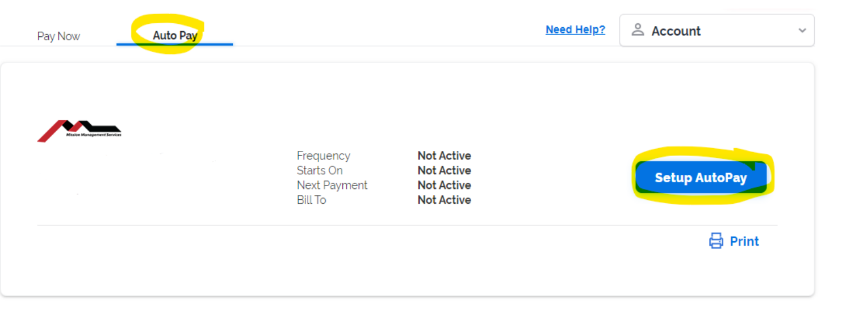
Task: Click the person icon in the Account control
Action: click(x=638, y=30)
